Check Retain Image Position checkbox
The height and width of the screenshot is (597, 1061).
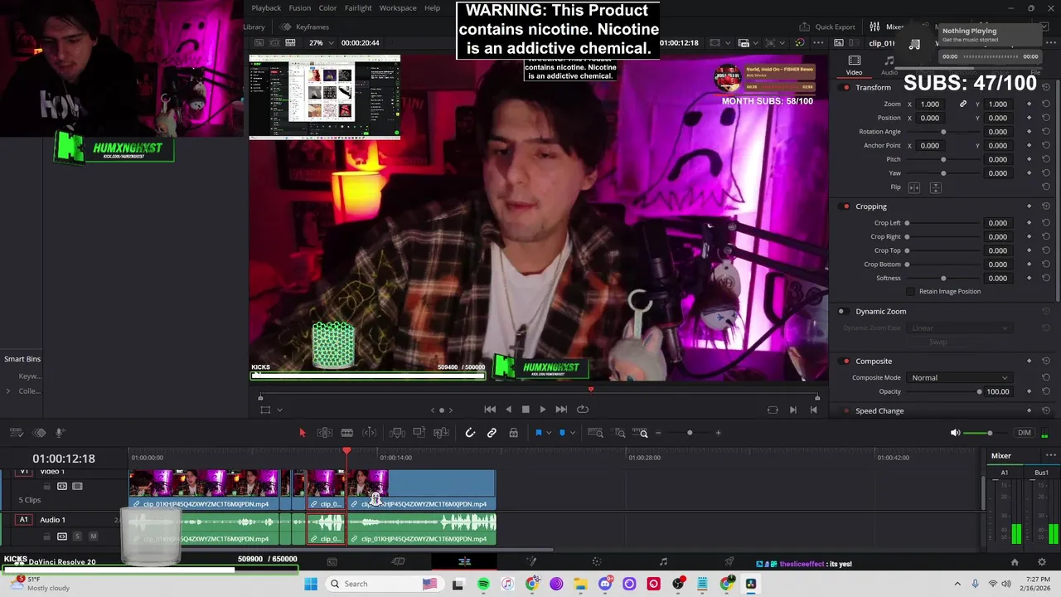point(911,291)
